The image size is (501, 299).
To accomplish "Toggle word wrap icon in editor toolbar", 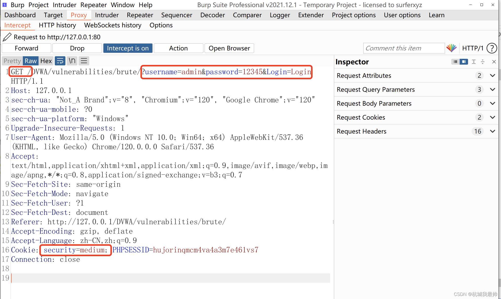I will (x=60, y=61).
